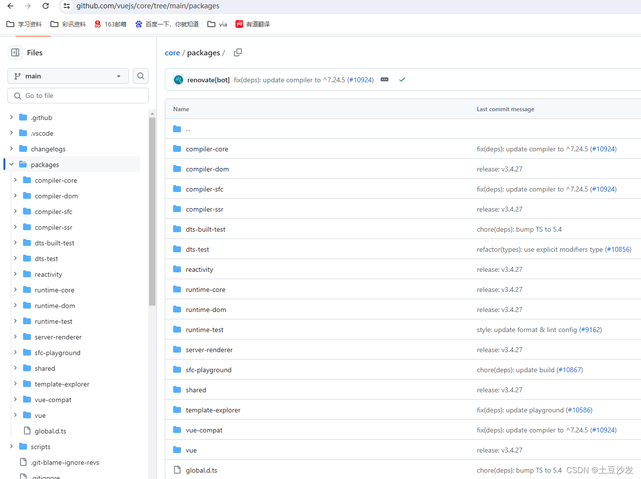The width and height of the screenshot is (641, 479).
Task: Click folder icon of reactivity in table
Action: [177, 269]
